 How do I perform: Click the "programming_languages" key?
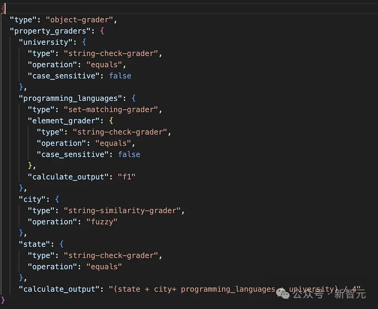[x=70, y=98]
